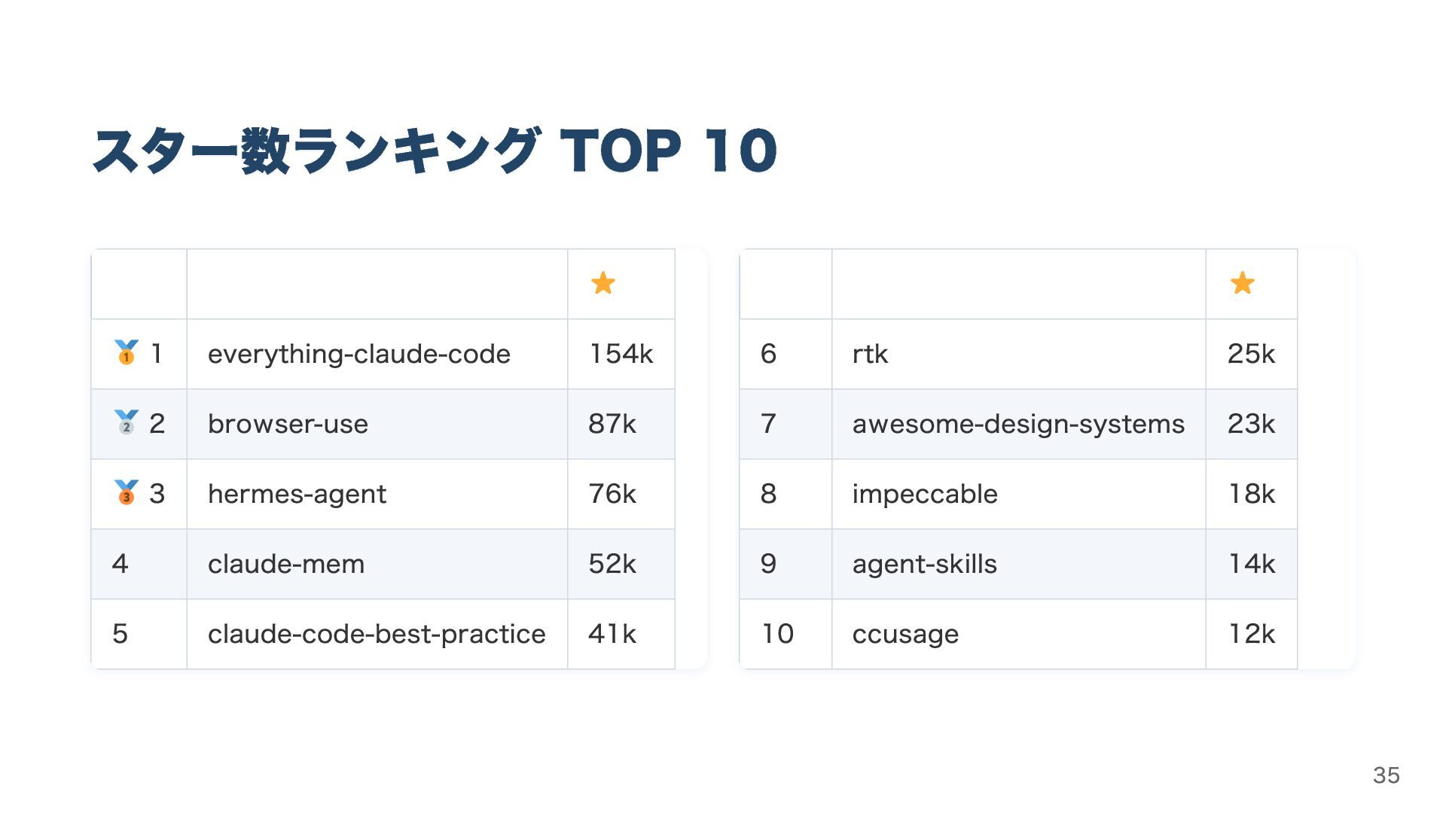
Task: Click the silver medal icon for rank 2
Action: pos(127,422)
